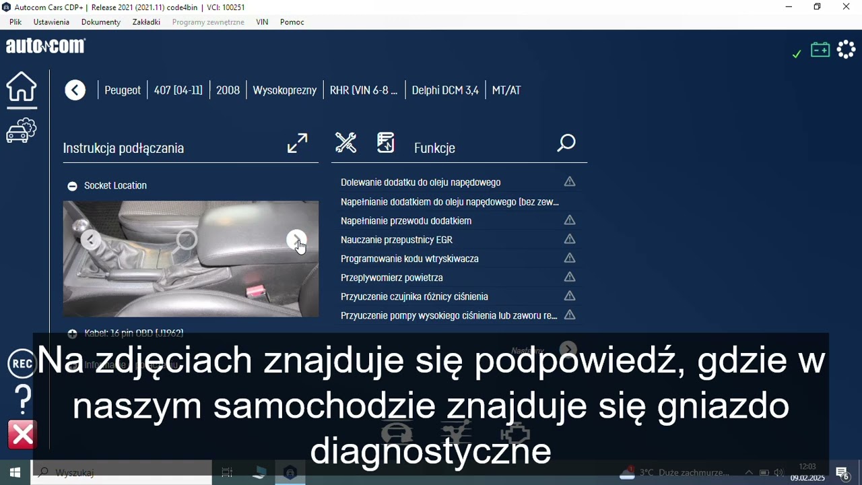
Task: Open the Windows Start menu
Action: [x=15, y=473]
